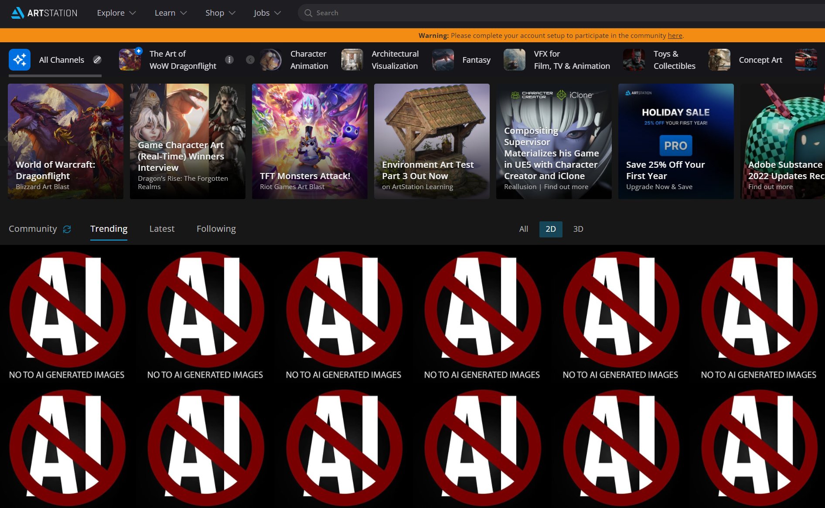
Task: Click the Character Animation channel icon
Action: [x=271, y=60]
